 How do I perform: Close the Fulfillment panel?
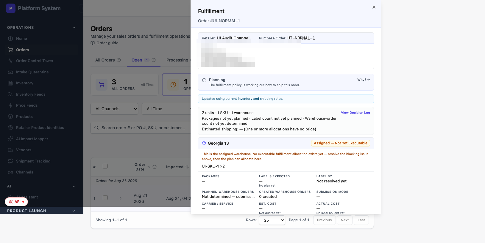374,7
